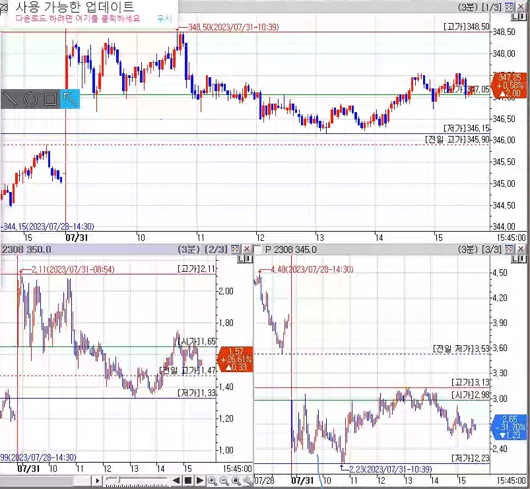
Task: Click the 2.65 current price tag
Action: (x=510, y=427)
